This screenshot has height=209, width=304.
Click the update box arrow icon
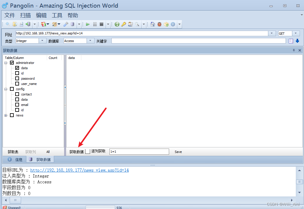click(166, 24)
